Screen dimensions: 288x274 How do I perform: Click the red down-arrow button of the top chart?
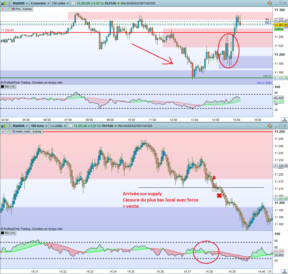3,9
